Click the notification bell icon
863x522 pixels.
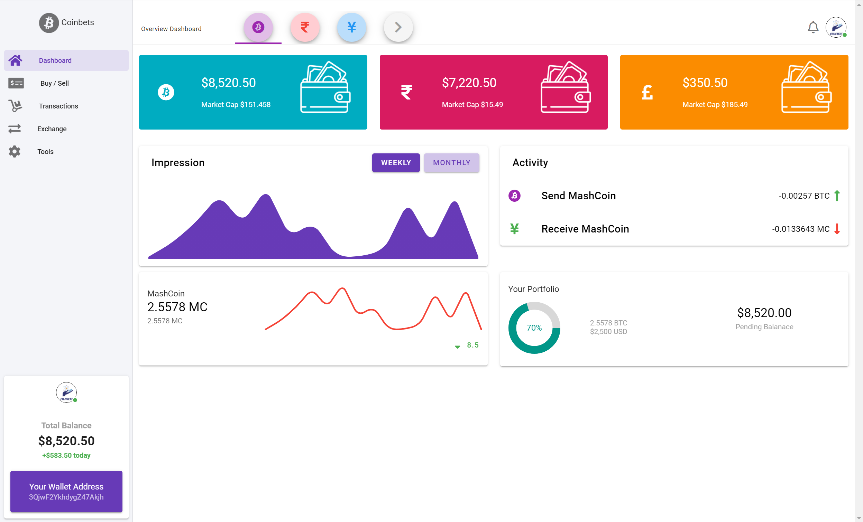pyautogui.click(x=812, y=27)
